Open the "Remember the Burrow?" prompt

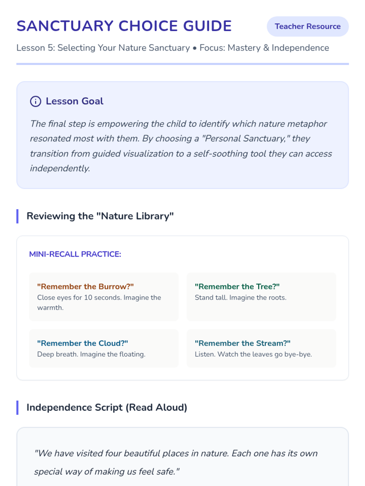click(x=85, y=286)
